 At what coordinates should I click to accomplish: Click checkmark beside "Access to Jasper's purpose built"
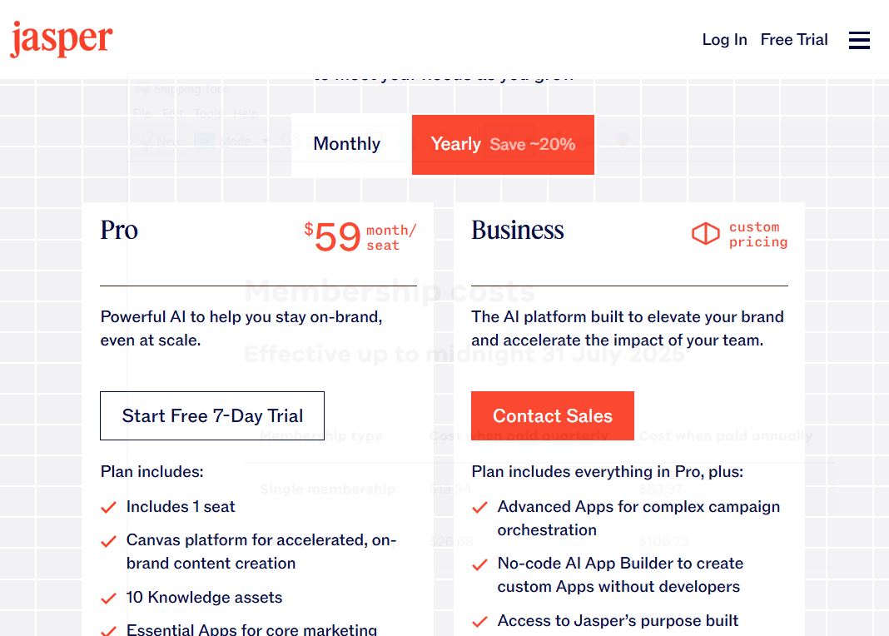tap(479, 621)
